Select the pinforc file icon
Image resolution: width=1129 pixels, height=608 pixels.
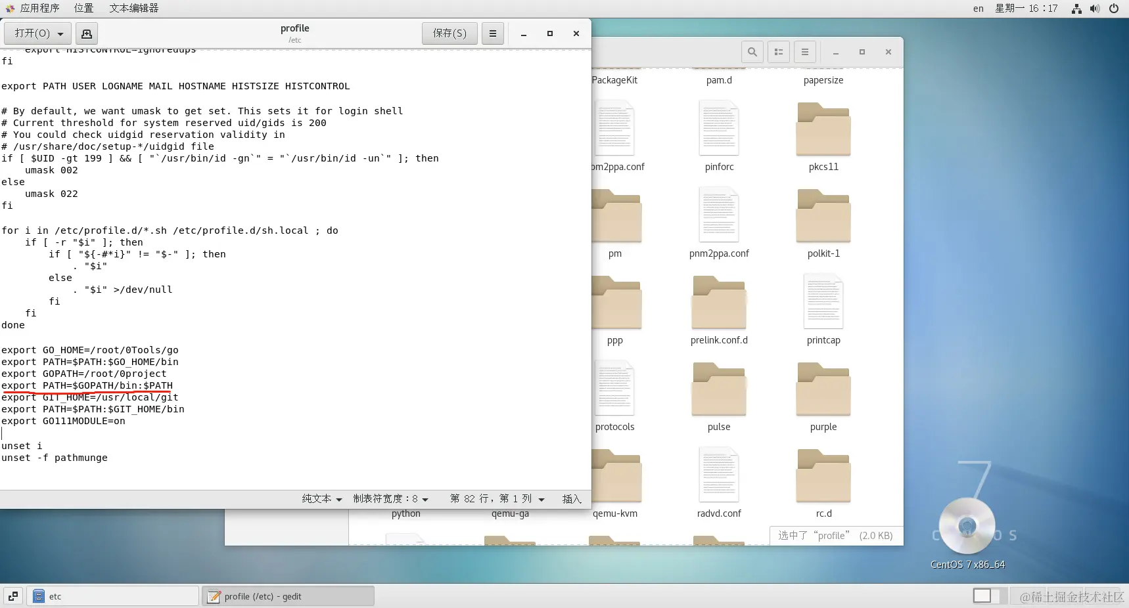tap(719, 129)
